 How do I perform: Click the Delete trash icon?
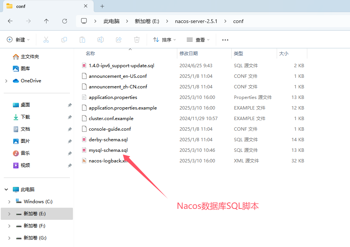pos(137,40)
